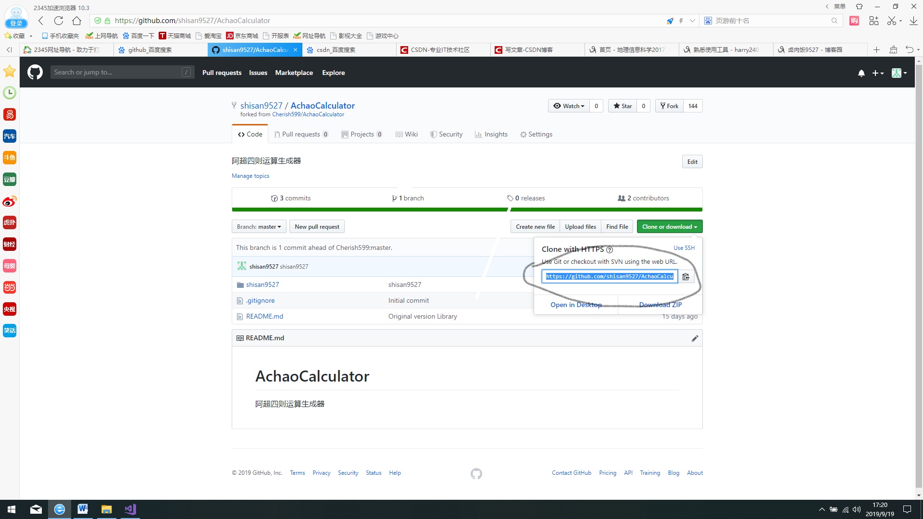Click Download ZIP link

(x=660, y=305)
